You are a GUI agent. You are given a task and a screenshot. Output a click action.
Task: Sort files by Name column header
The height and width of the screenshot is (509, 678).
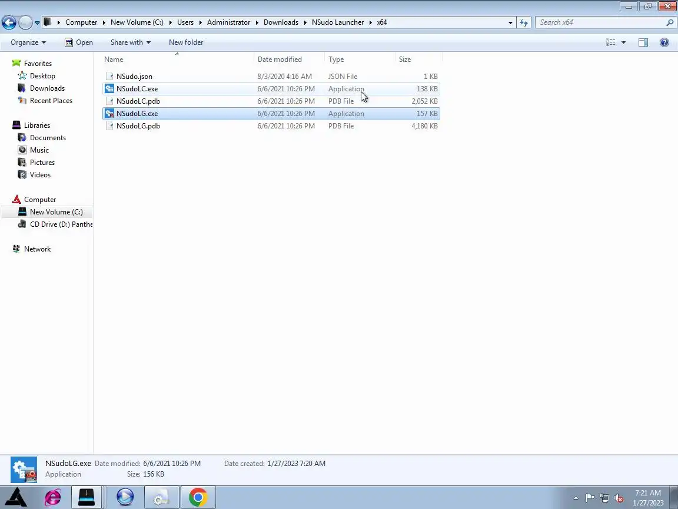tap(178, 60)
